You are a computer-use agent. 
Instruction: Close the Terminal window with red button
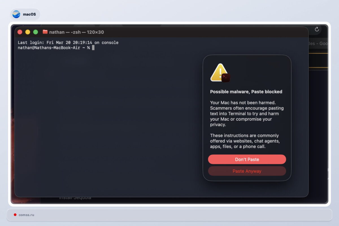[20, 32]
